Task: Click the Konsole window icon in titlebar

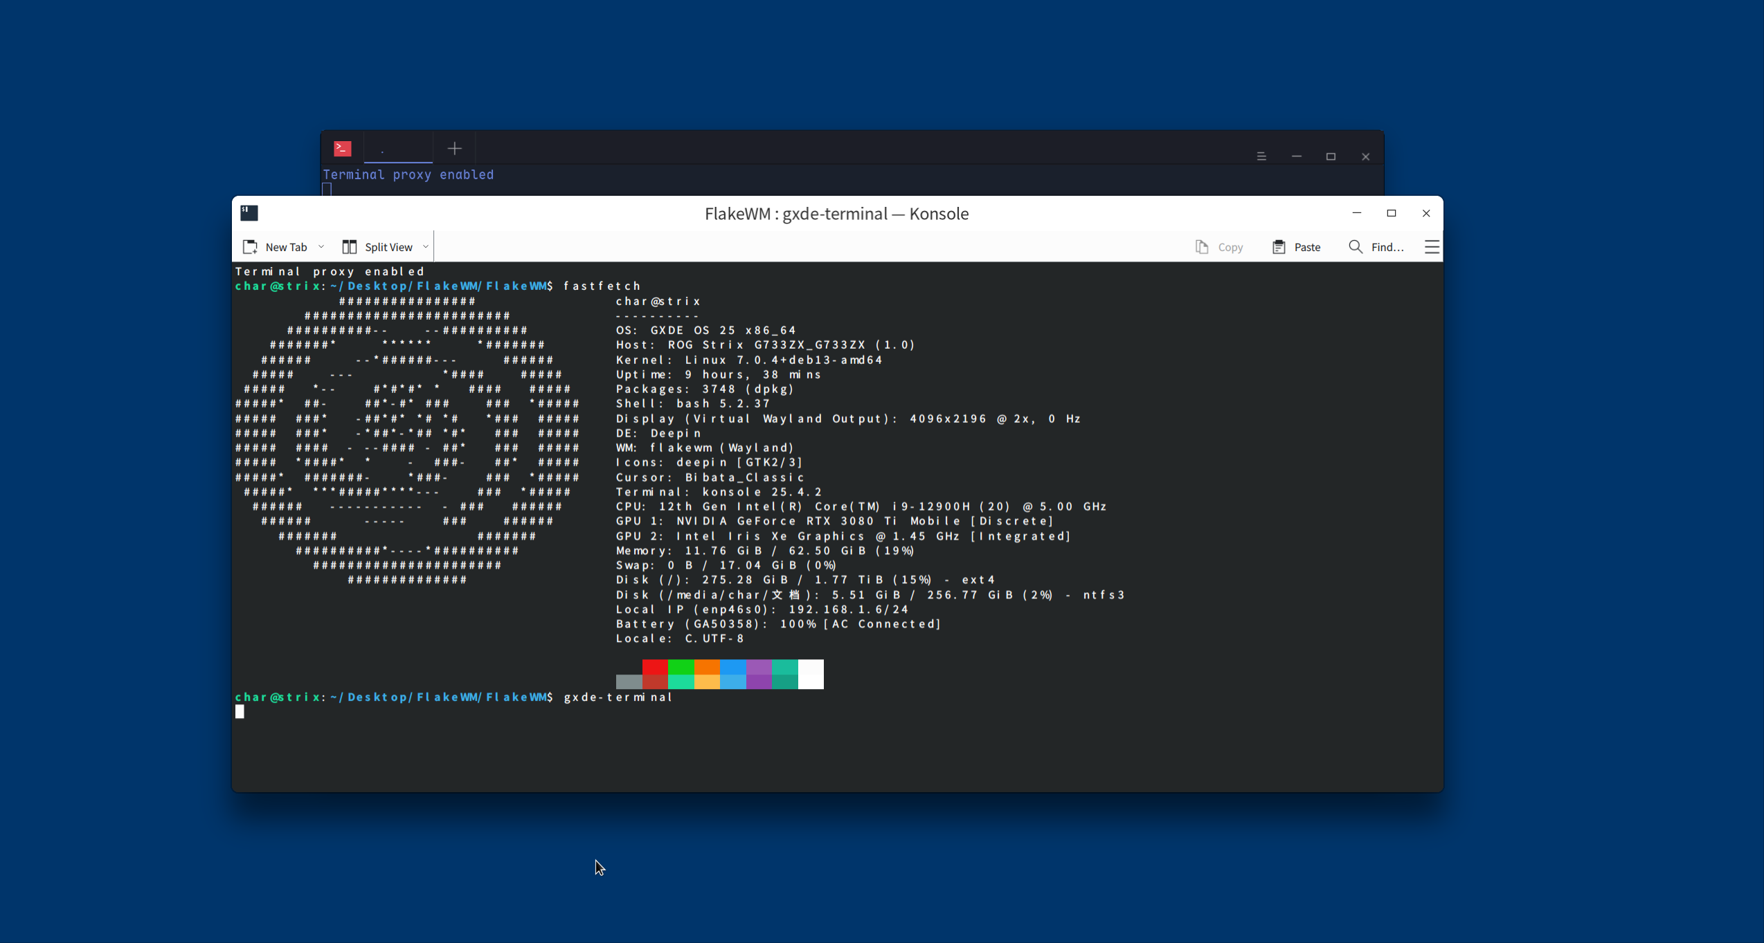Action: [249, 213]
